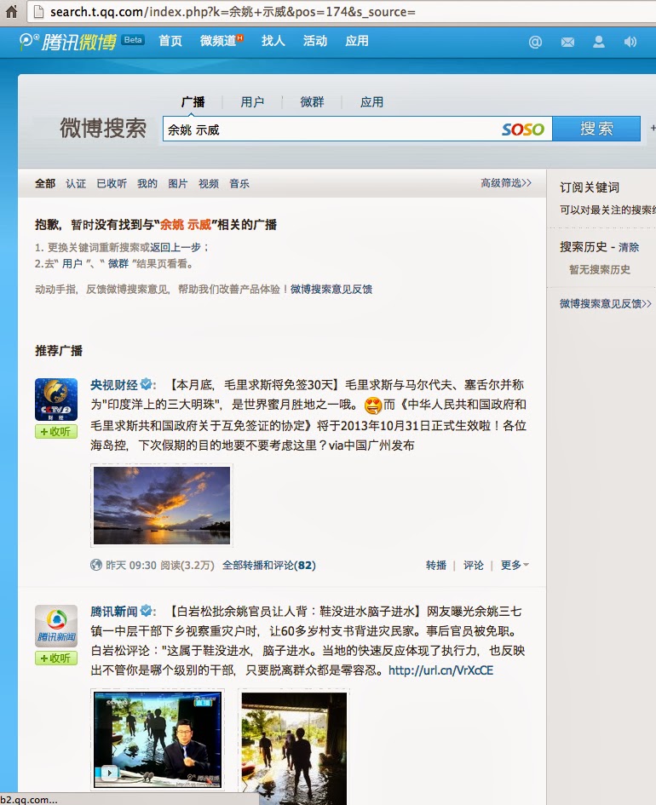Filter results by 认证
This screenshot has height=805, width=656.
[76, 183]
